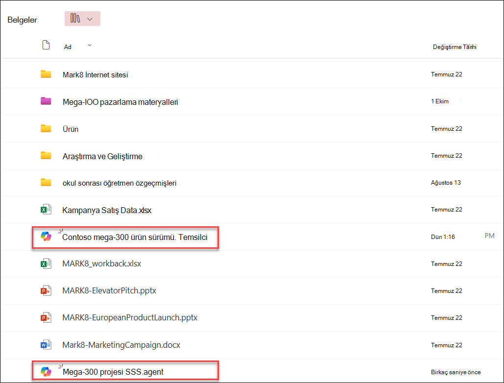The height and width of the screenshot is (383, 504).
Task: Open Contoso mega-300 ürün sürümü. Temsilci
Action: pos(135,238)
